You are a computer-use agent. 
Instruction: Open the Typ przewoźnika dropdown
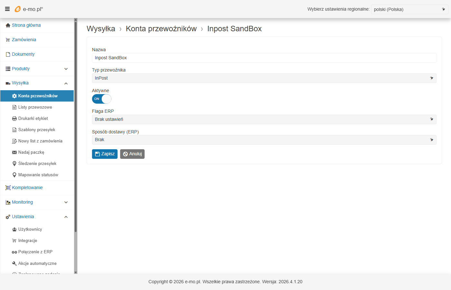[x=264, y=78]
